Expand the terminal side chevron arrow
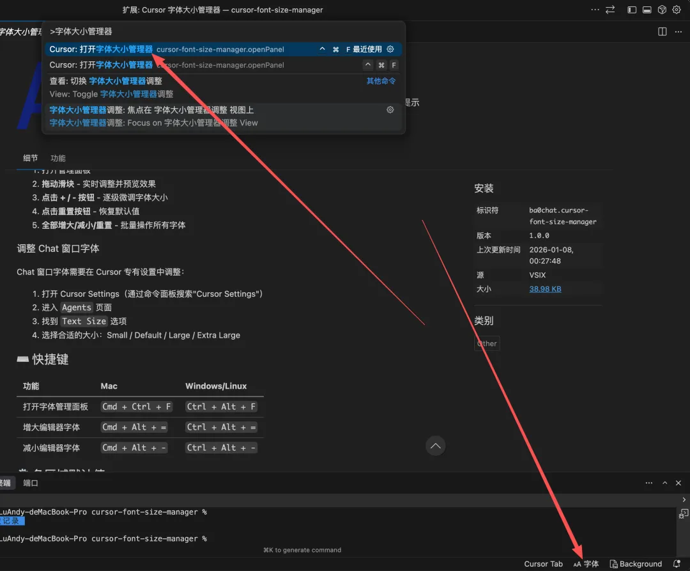Viewport: 690px width, 571px height. 684,499
